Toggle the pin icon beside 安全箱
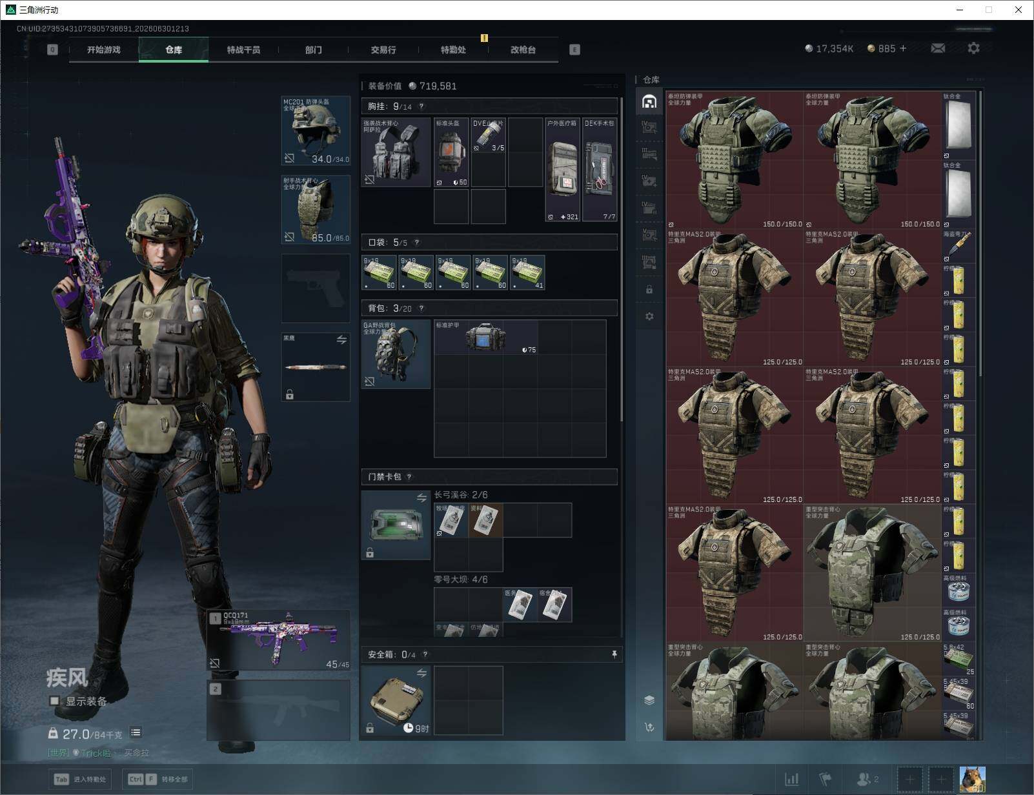The image size is (1034, 795). coord(614,654)
